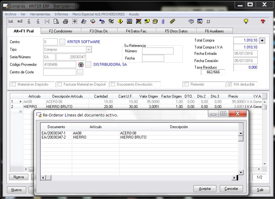Toggle 'Material en Depósito' checkbox
The height and width of the screenshot is (199, 275).
pos(14,84)
